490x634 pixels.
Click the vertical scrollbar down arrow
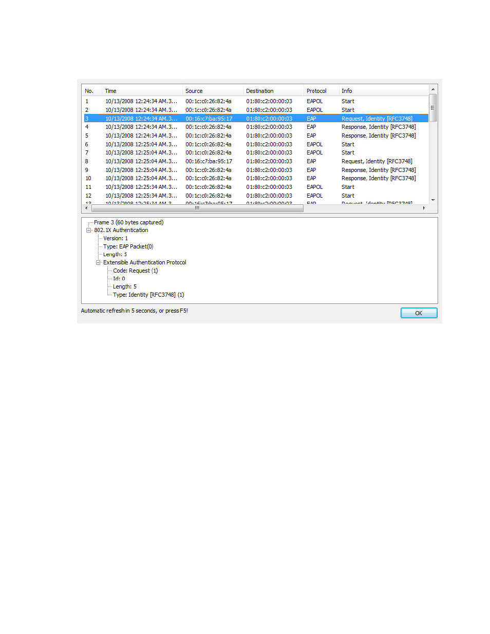pos(433,200)
